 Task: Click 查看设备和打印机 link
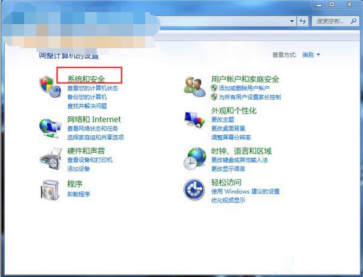click(90, 160)
